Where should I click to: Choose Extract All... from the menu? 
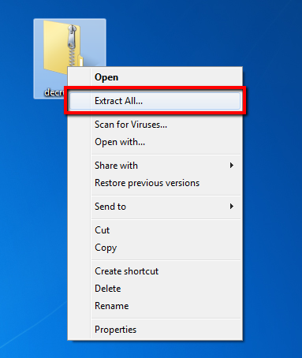(x=155, y=101)
